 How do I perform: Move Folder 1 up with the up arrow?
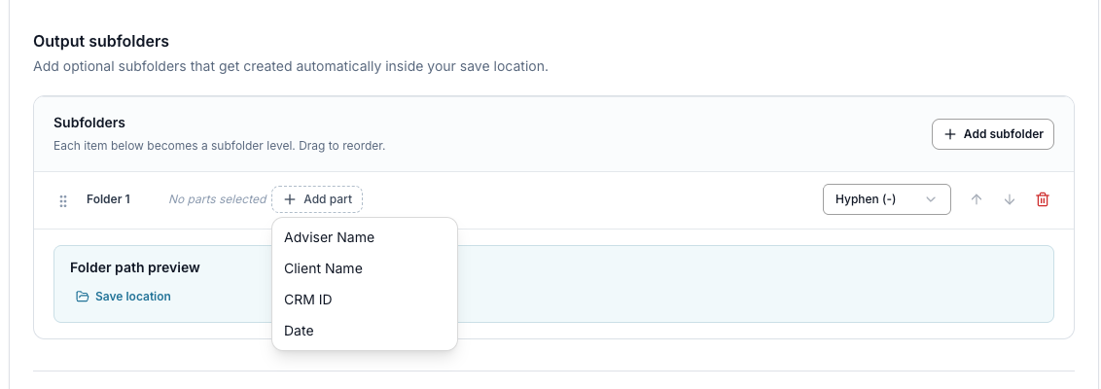[976, 199]
